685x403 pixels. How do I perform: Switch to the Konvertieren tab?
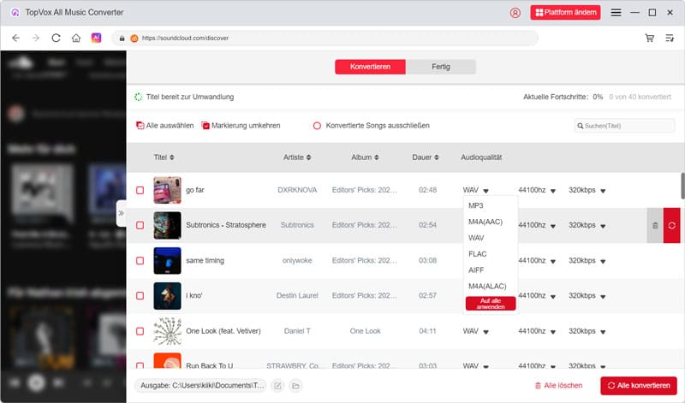coord(370,67)
